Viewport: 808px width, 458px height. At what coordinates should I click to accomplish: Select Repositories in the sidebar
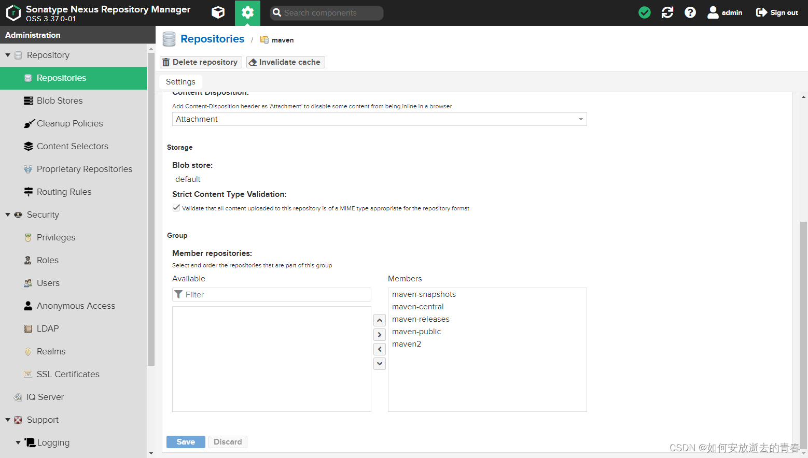click(74, 78)
